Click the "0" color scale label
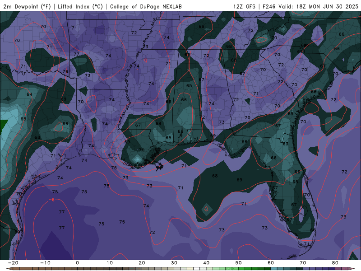The width and height of the screenshot is (361, 271). [77, 263]
